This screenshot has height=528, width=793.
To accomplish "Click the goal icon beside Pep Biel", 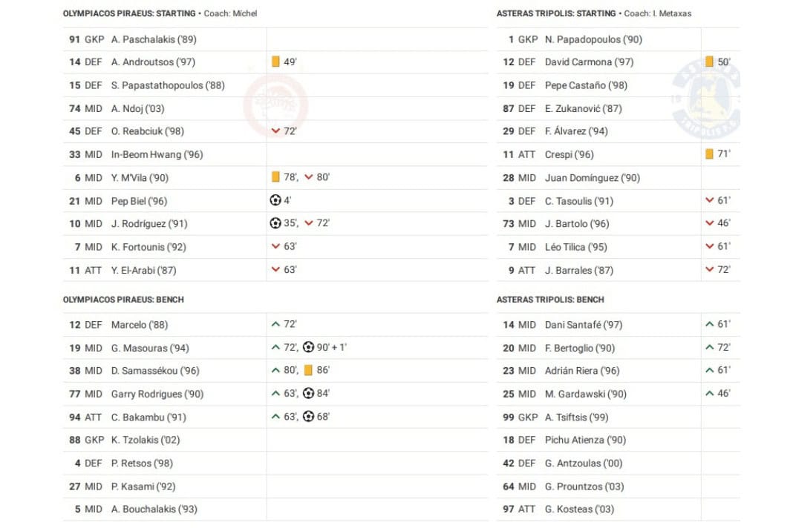I will pyautogui.click(x=275, y=200).
